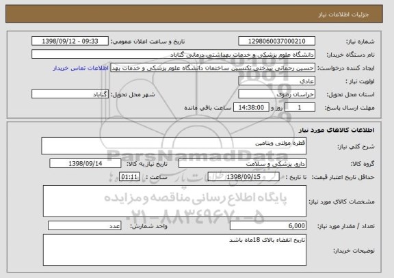Image resolution: width=394 pixels, height=278 pixels.
Task: Click the label واحد شمارش
Action: pos(148,226)
